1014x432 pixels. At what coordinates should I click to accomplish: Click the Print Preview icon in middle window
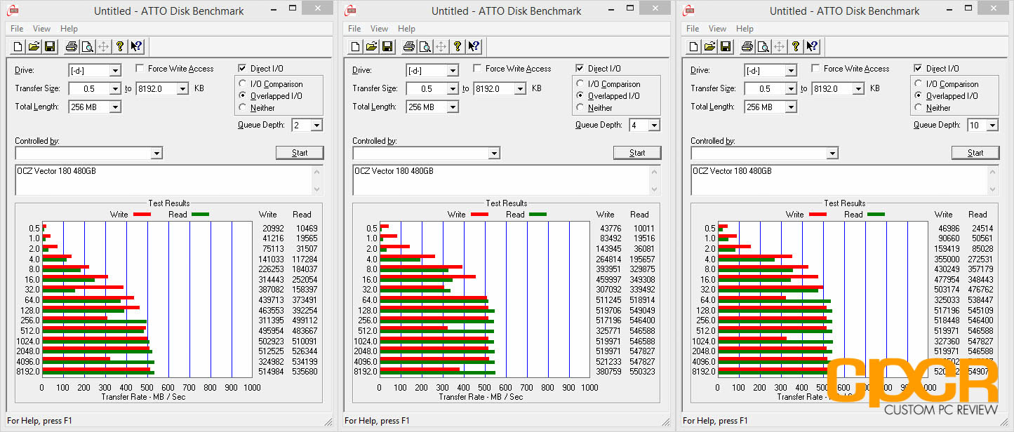click(425, 47)
